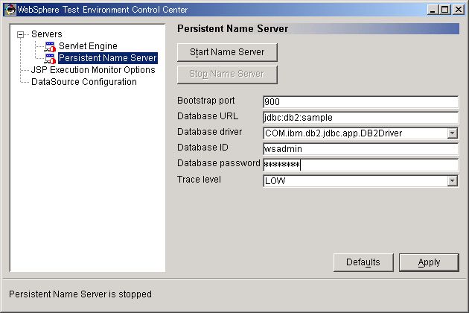Close the Control Center window
Viewport: 469px width, 313px height.
(459, 10)
